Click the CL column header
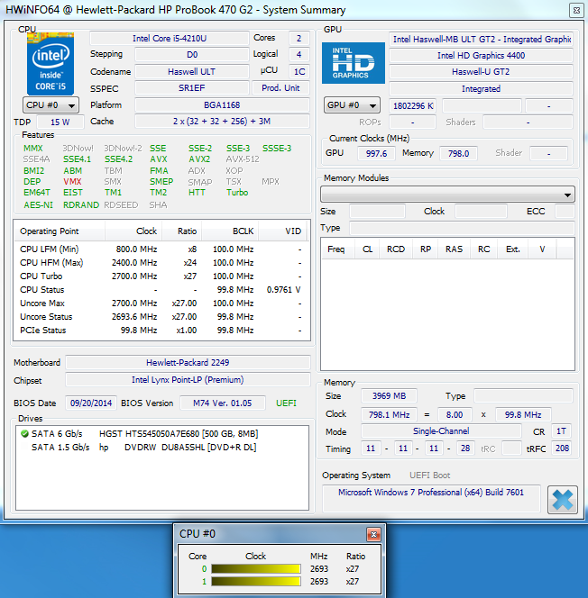Viewport: 588px width, 598px height. (x=367, y=249)
